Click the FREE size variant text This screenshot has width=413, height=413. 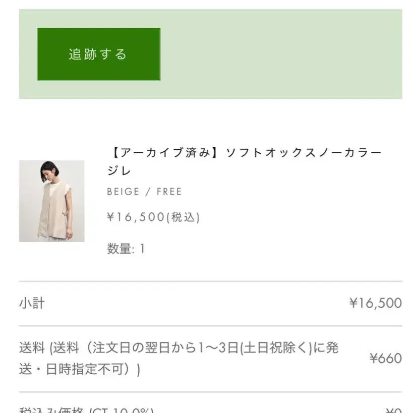click(169, 192)
